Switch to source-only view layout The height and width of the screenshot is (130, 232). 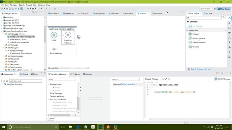(x=221, y=79)
